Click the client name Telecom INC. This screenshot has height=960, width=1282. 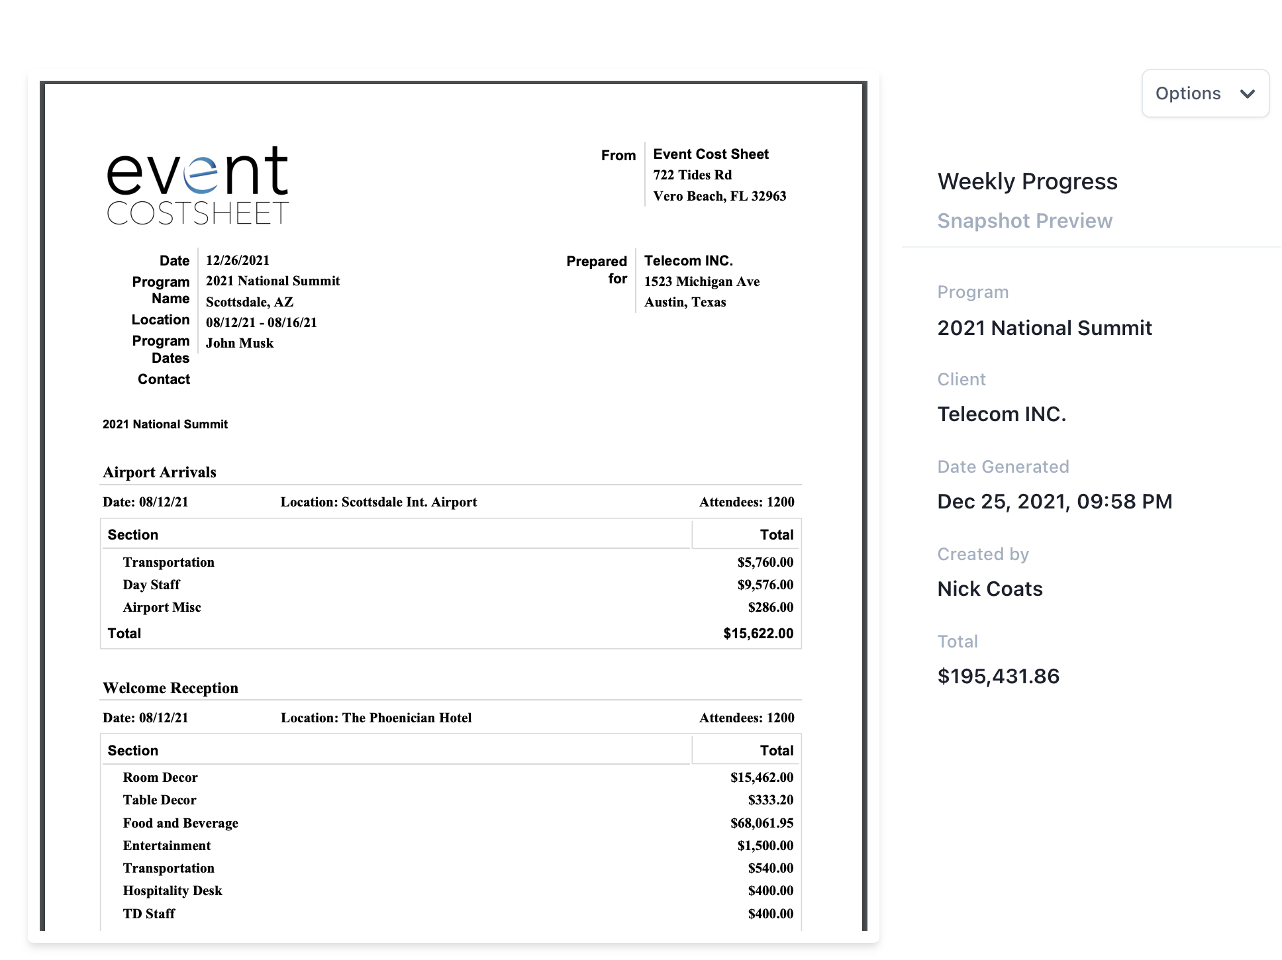click(x=1002, y=413)
